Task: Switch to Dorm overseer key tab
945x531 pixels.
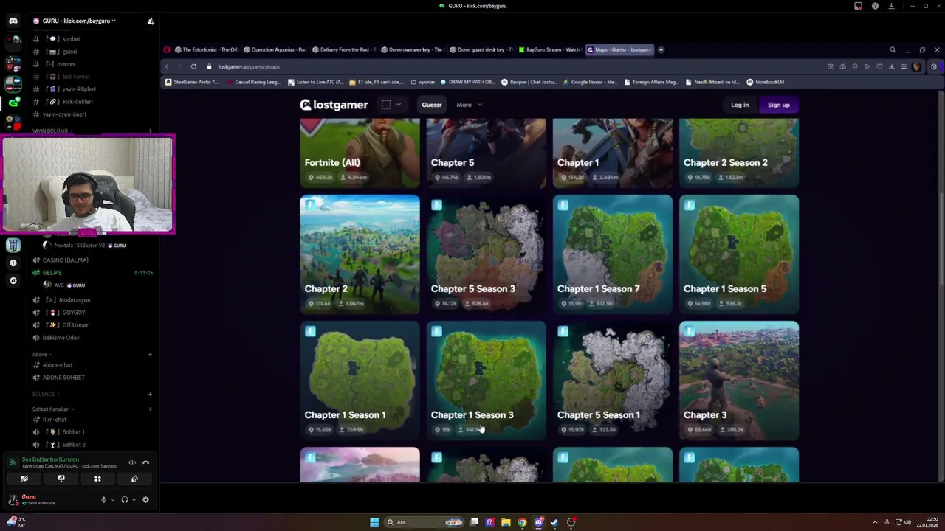Action: 412,49
